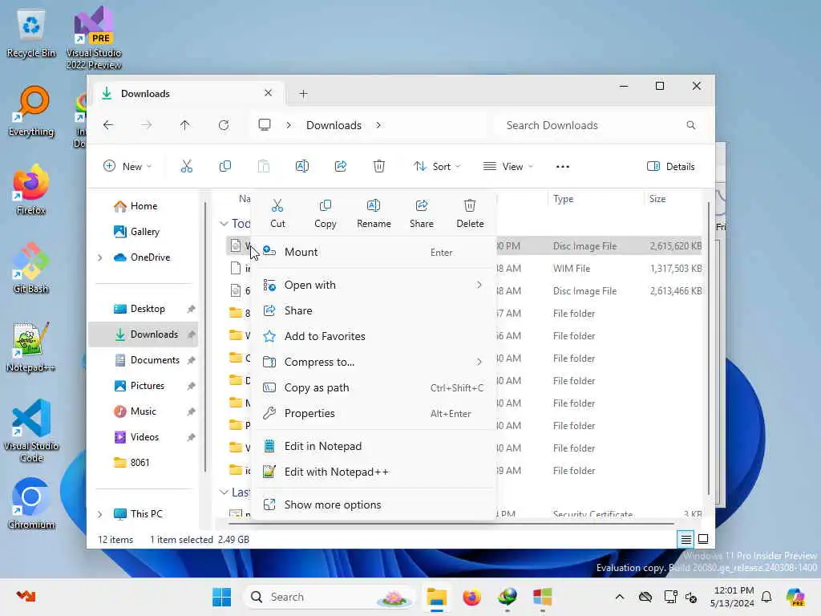The height and width of the screenshot is (616, 821).
Task: Open Recycle Bin desktop icon
Action: (31, 33)
